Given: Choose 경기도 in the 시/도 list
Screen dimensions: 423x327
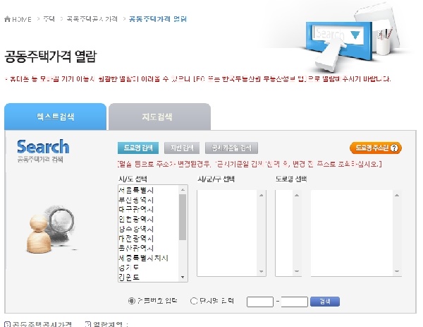Looking at the screenshot, I should click(x=129, y=268).
